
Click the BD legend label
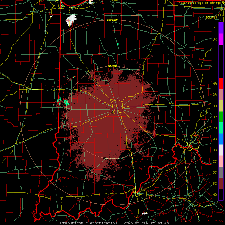[x=214, y=106]
